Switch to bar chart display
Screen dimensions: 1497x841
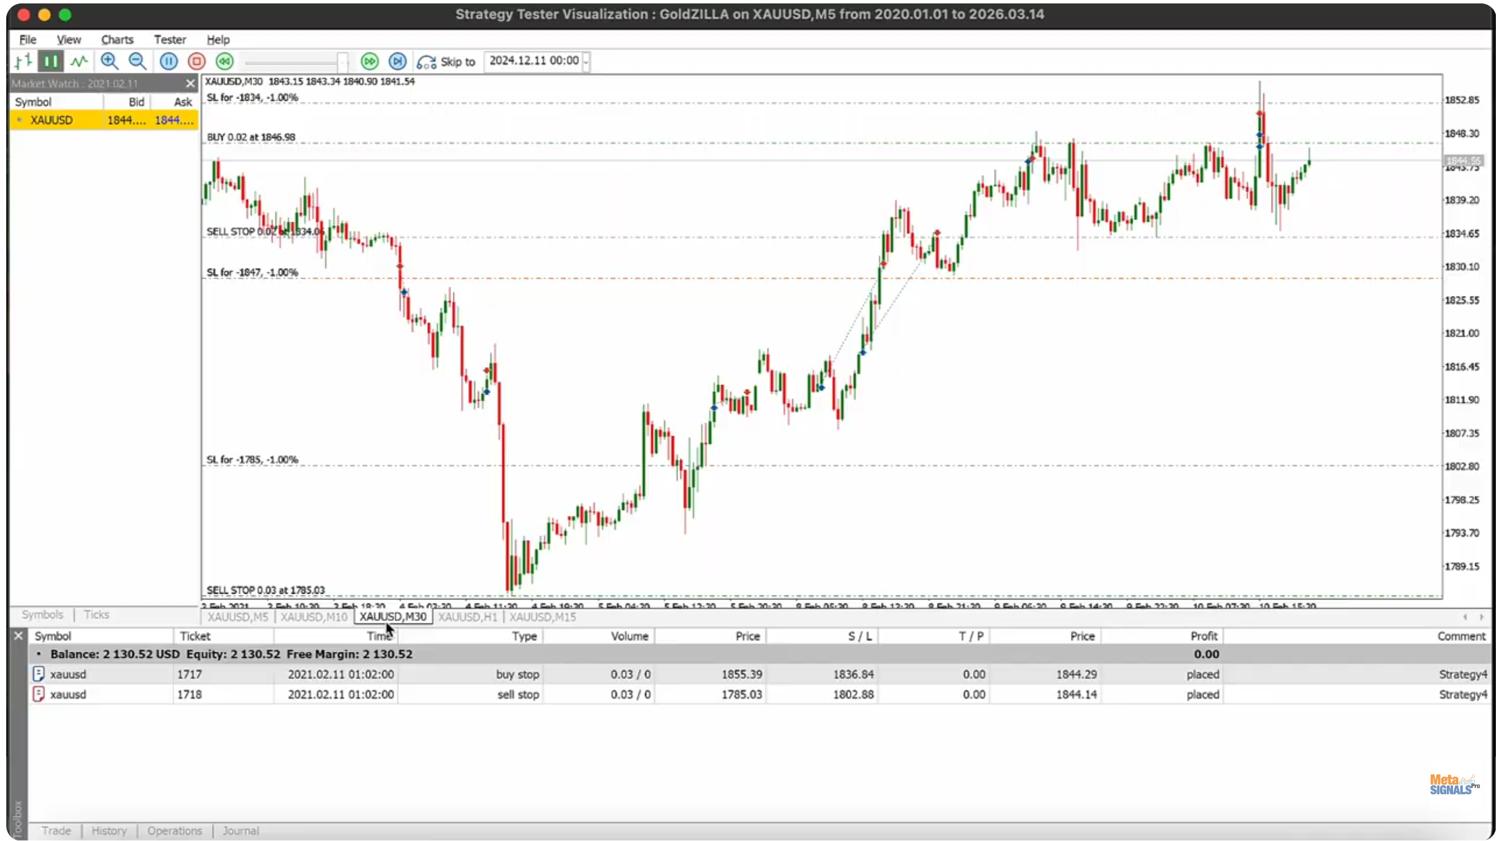23,61
